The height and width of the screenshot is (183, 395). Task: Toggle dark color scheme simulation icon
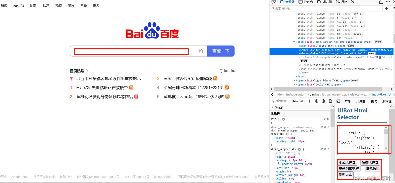323,101
